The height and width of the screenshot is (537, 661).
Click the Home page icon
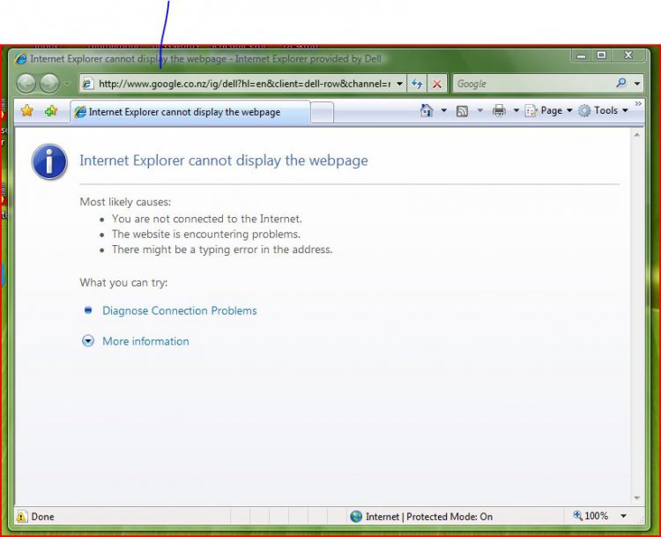[427, 110]
